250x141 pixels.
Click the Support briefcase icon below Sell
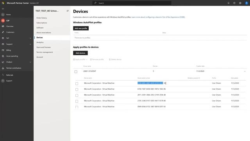3,44
